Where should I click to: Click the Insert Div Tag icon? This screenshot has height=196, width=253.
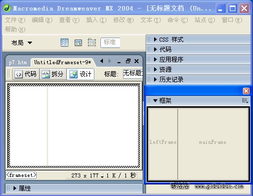click(78, 43)
